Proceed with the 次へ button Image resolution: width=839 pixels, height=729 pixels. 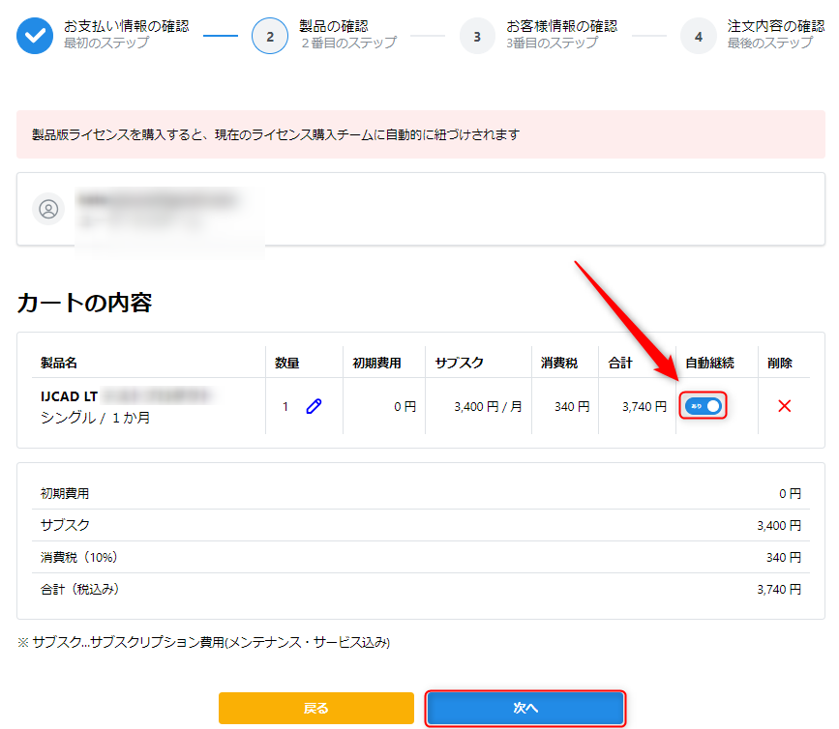pyautogui.click(x=525, y=708)
